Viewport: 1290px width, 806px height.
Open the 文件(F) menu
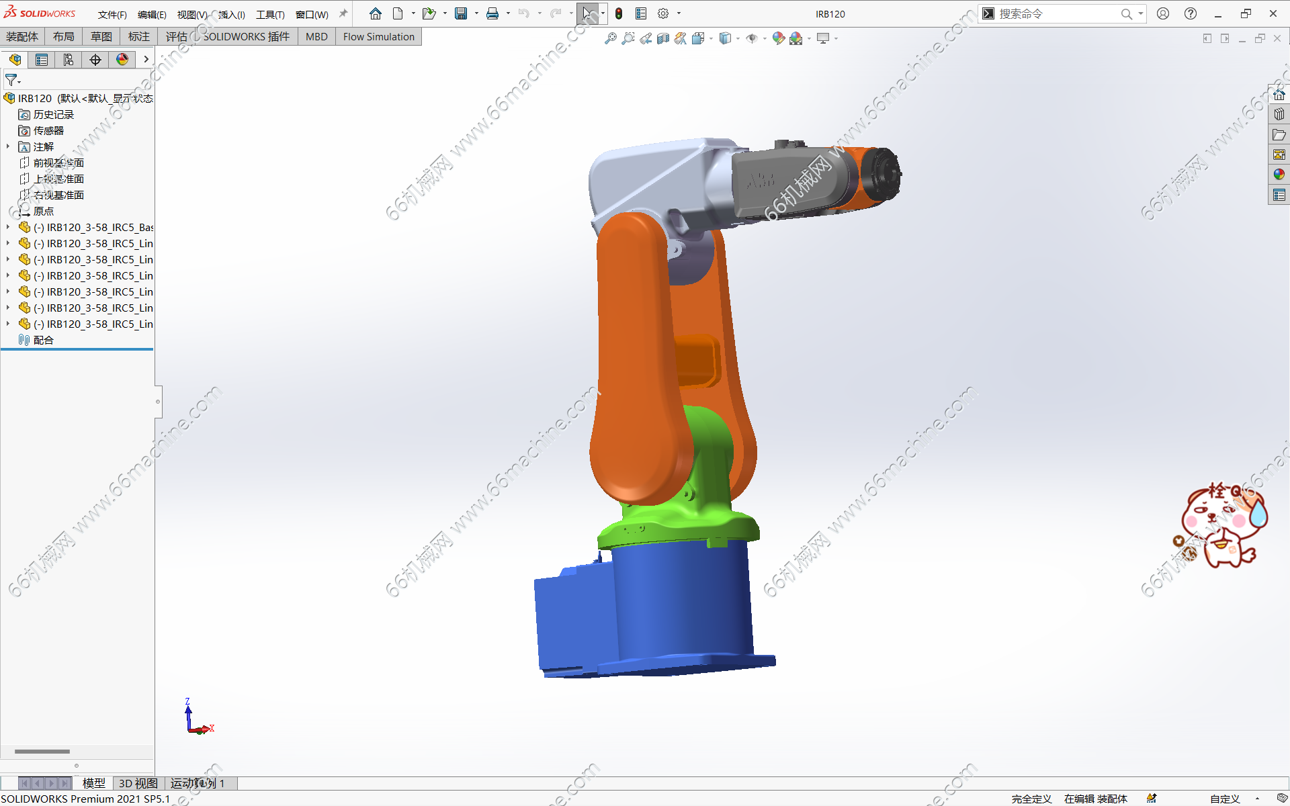pyautogui.click(x=112, y=14)
